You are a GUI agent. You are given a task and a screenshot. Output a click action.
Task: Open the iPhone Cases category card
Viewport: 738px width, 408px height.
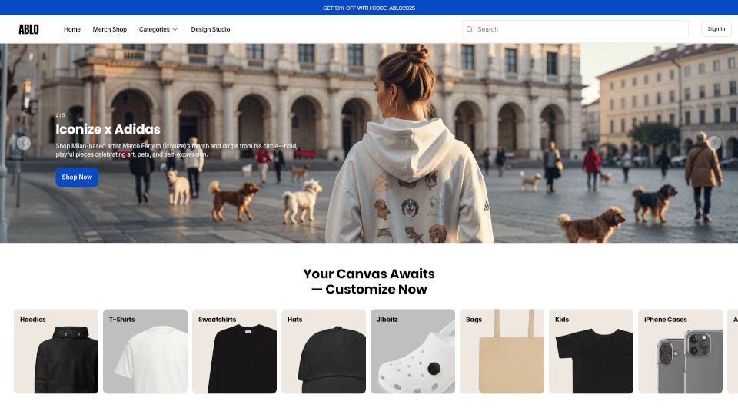pos(680,351)
